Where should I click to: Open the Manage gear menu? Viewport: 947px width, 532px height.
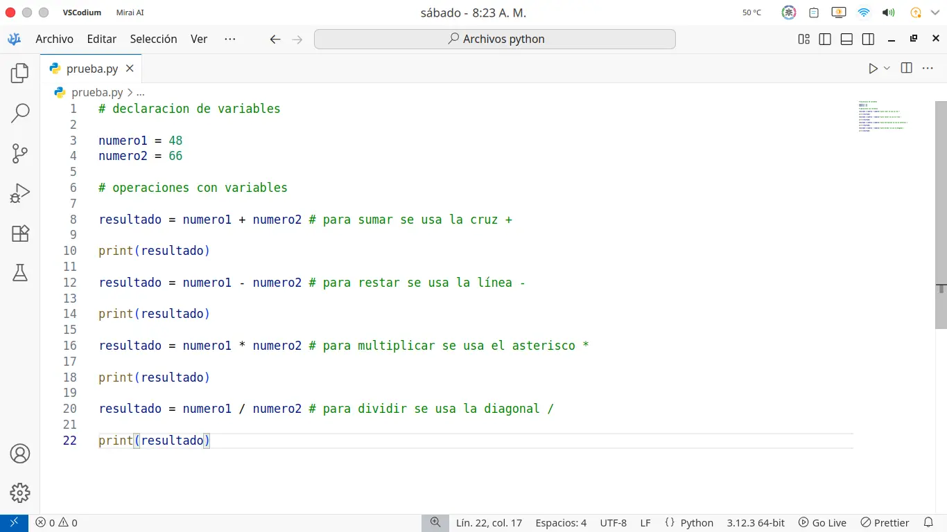pyautogui.click(x=20, y=493)
